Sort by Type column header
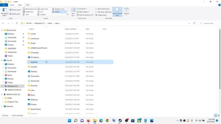 (87, 29)
